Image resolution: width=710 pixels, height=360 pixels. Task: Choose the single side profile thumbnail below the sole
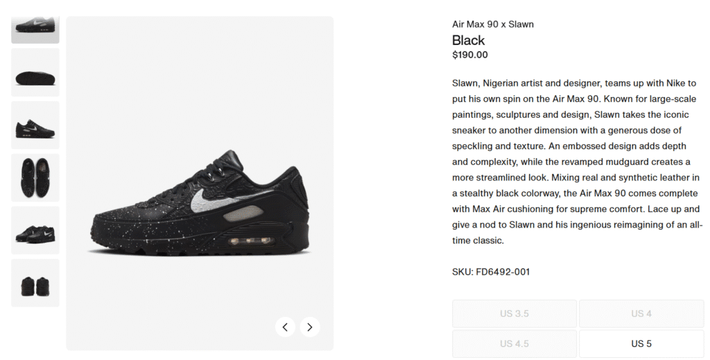35,125
